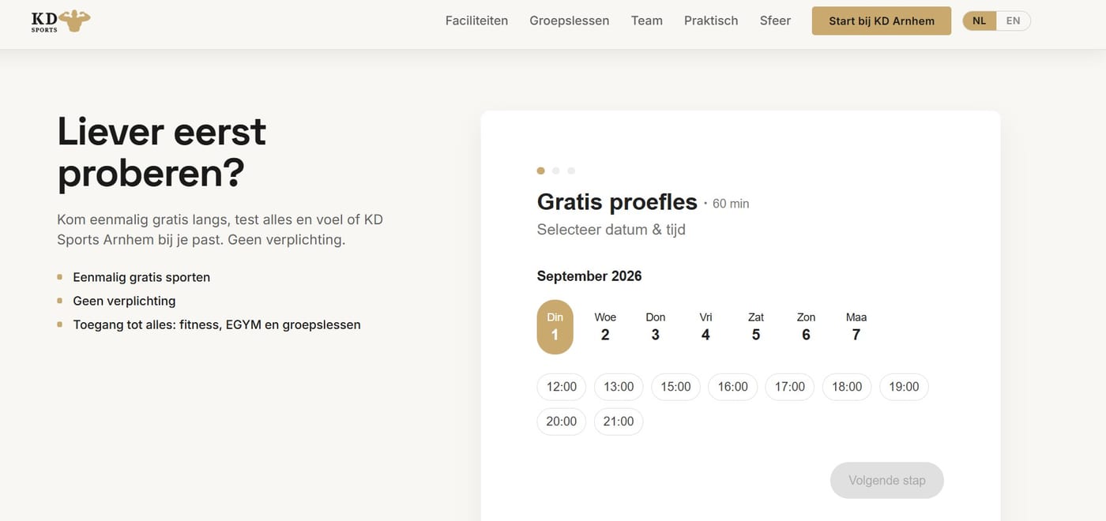Viewport: 1106px width, 521px height.
Task: Click the Volgende stap button
Action: click(x=886, y=480)
